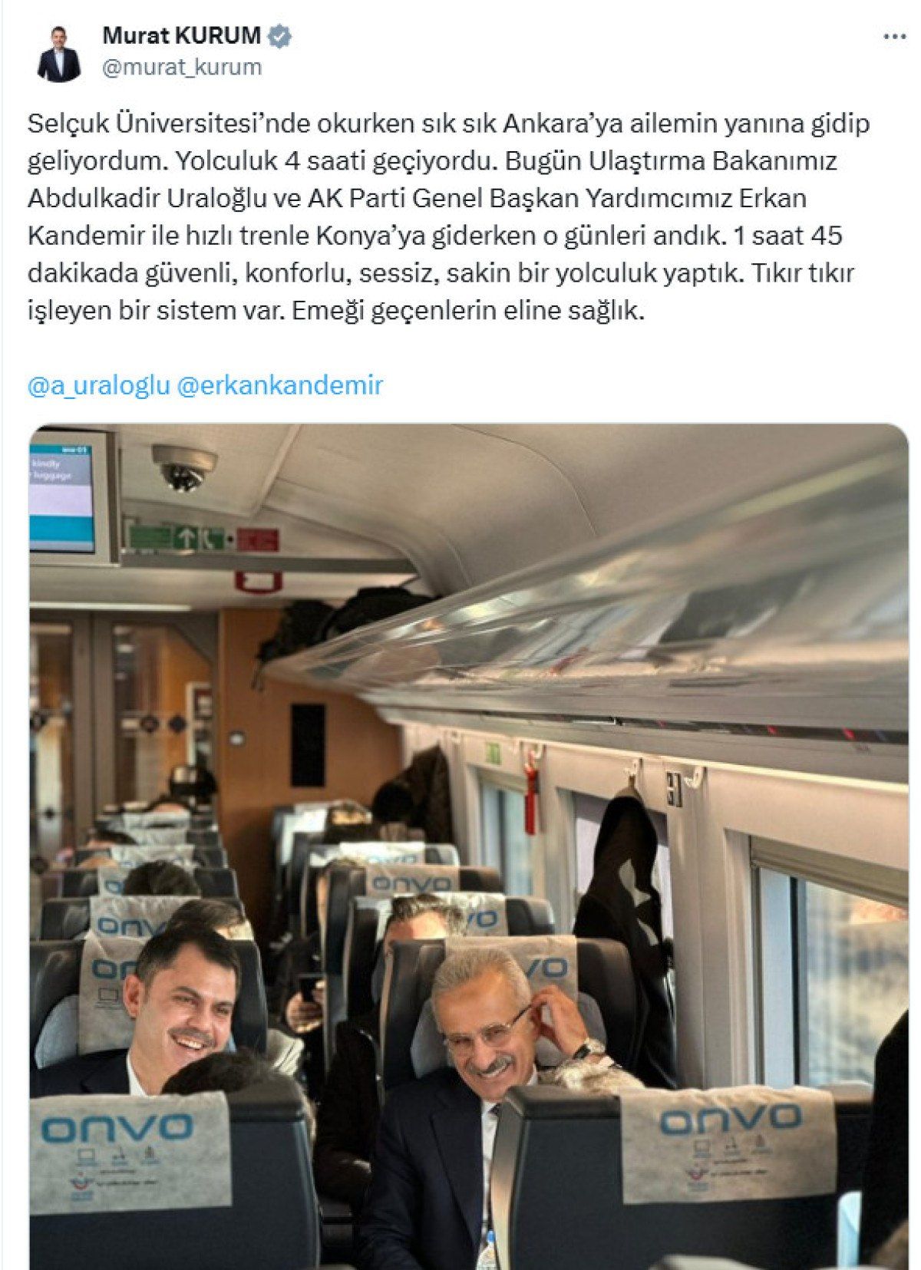Click the red emergency hammer by the window
The width and height of the screenshot is (921, 1270).
tap(531, 790)
